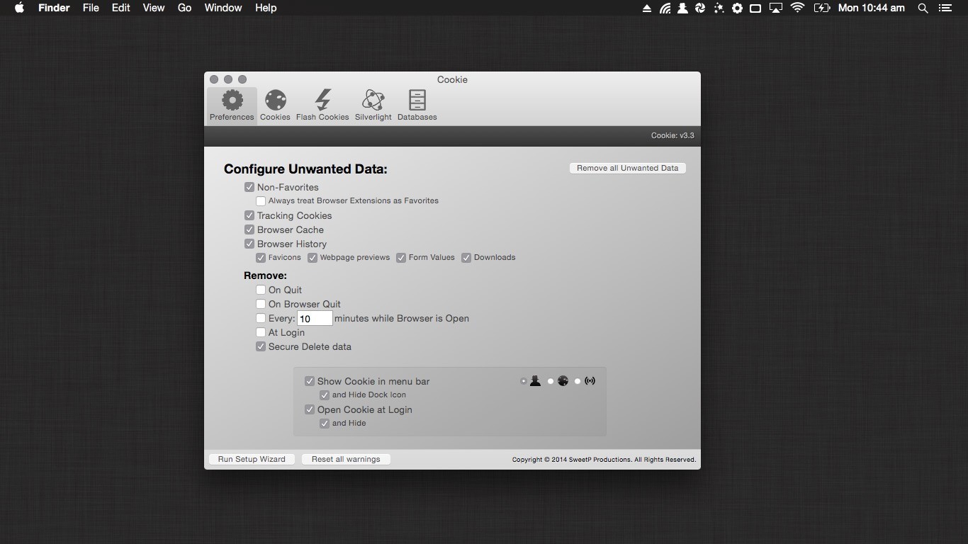The height and width of the screenshot is (544, 968).
Task: Toggle Show Cookie in menu bar
Action: click(310, 381)
